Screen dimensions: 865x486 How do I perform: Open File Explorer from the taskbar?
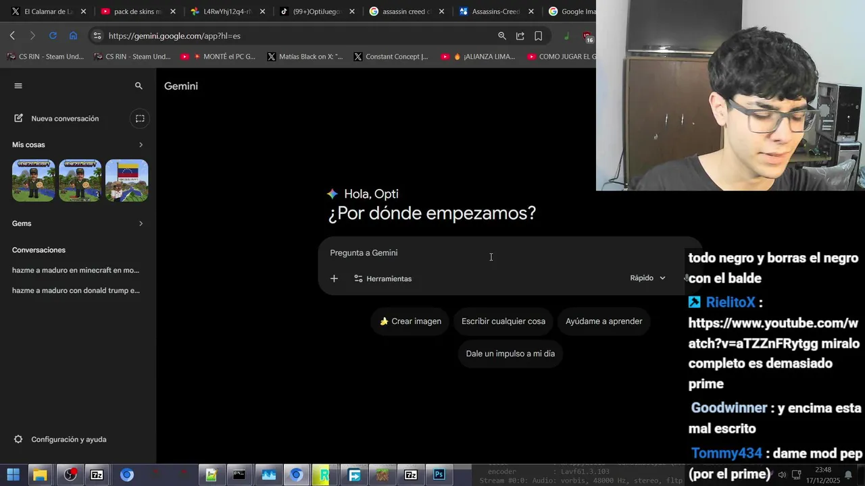(40, 475)
